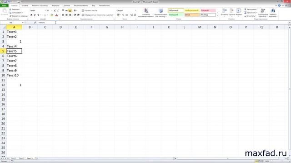This screenshot has width=291, height=163.
Task: Click the Автосумма sigma button
Action: click(x=251, y=10)
